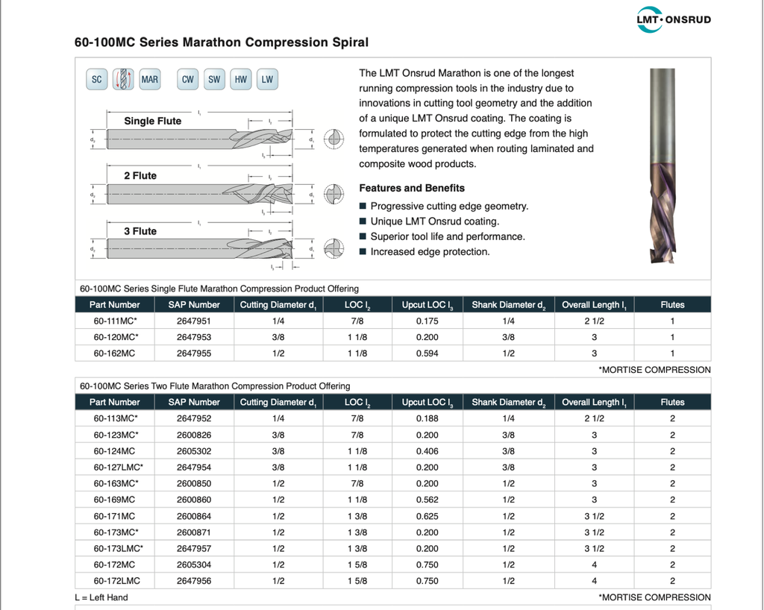Viewport: 764px width, 610px height.
Task: Click the Cutting Diameter header in single flute table
Action: 278,305
